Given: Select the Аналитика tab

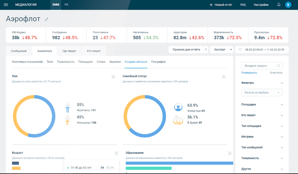Looking at the screenshot, I should tap(44, 51).
